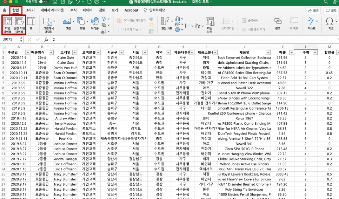Click the 아이콘 insert icons button
The width and height of the screenshot is (339, 199).
95,23
